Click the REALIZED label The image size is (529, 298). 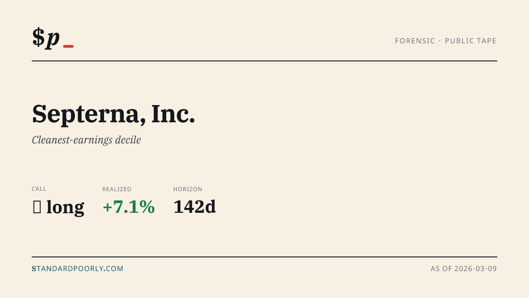pos(117,189)
